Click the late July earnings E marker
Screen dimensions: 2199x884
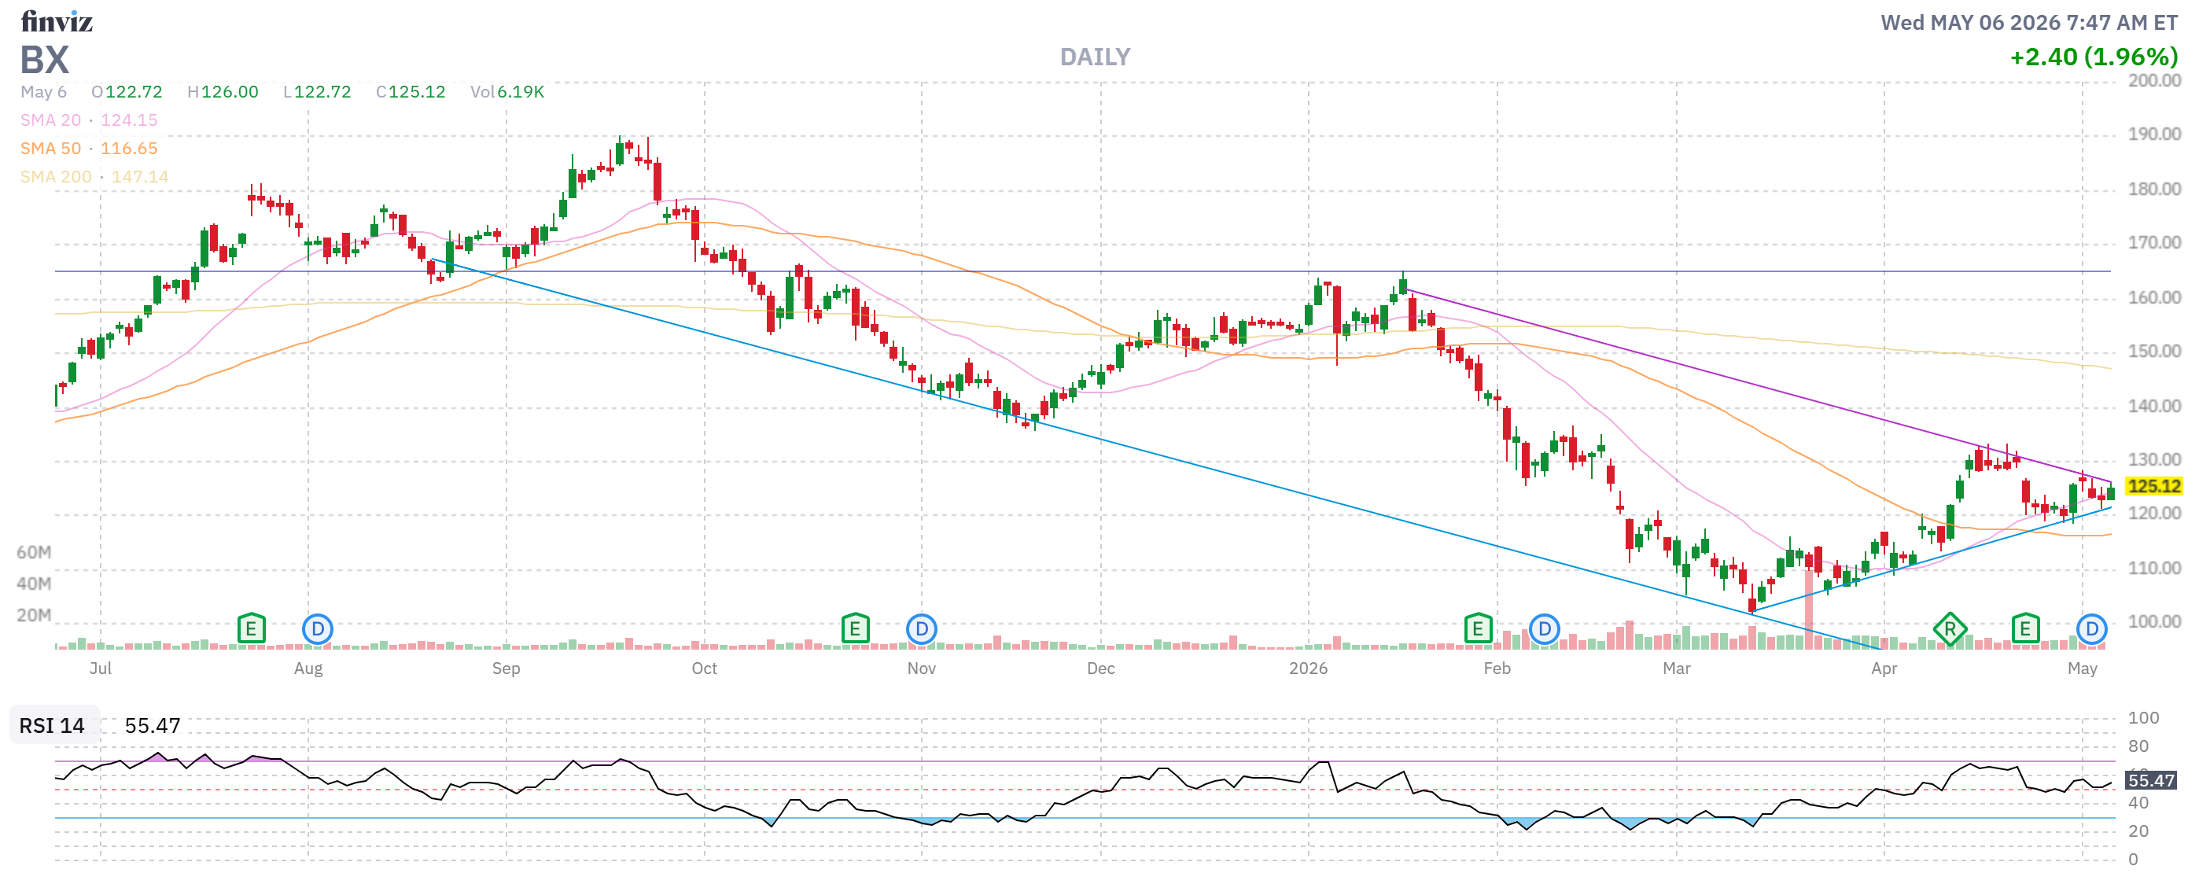251,630
